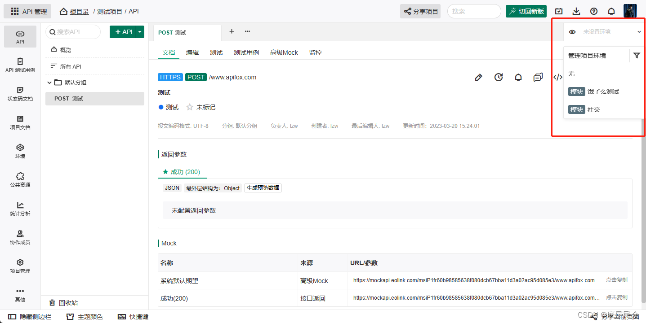Switch to 文档 tab
Screen dimensions: 646x323
(x=169, y=52)
